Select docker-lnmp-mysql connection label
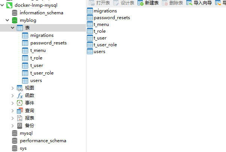 tap(36, 5)
